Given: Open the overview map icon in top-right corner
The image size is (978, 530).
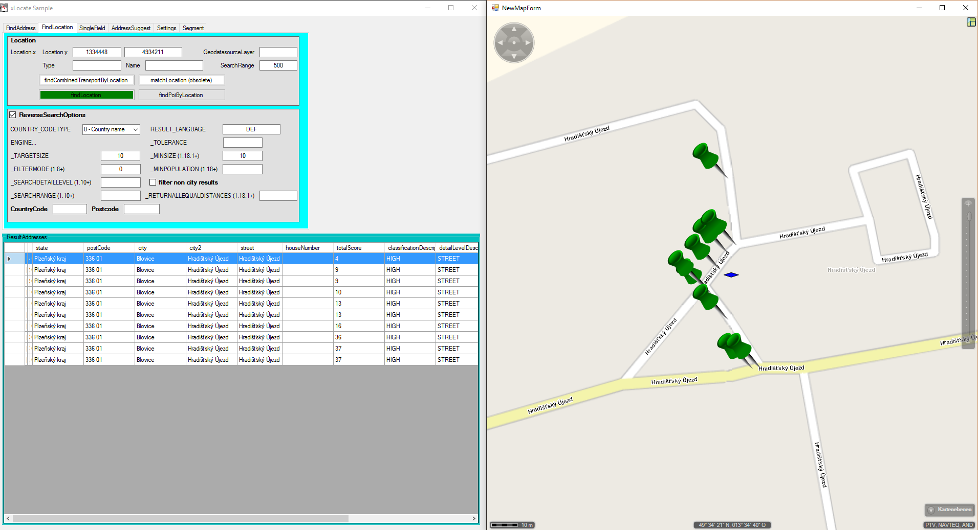Looking at the screenshot, I should pos(971,22).
